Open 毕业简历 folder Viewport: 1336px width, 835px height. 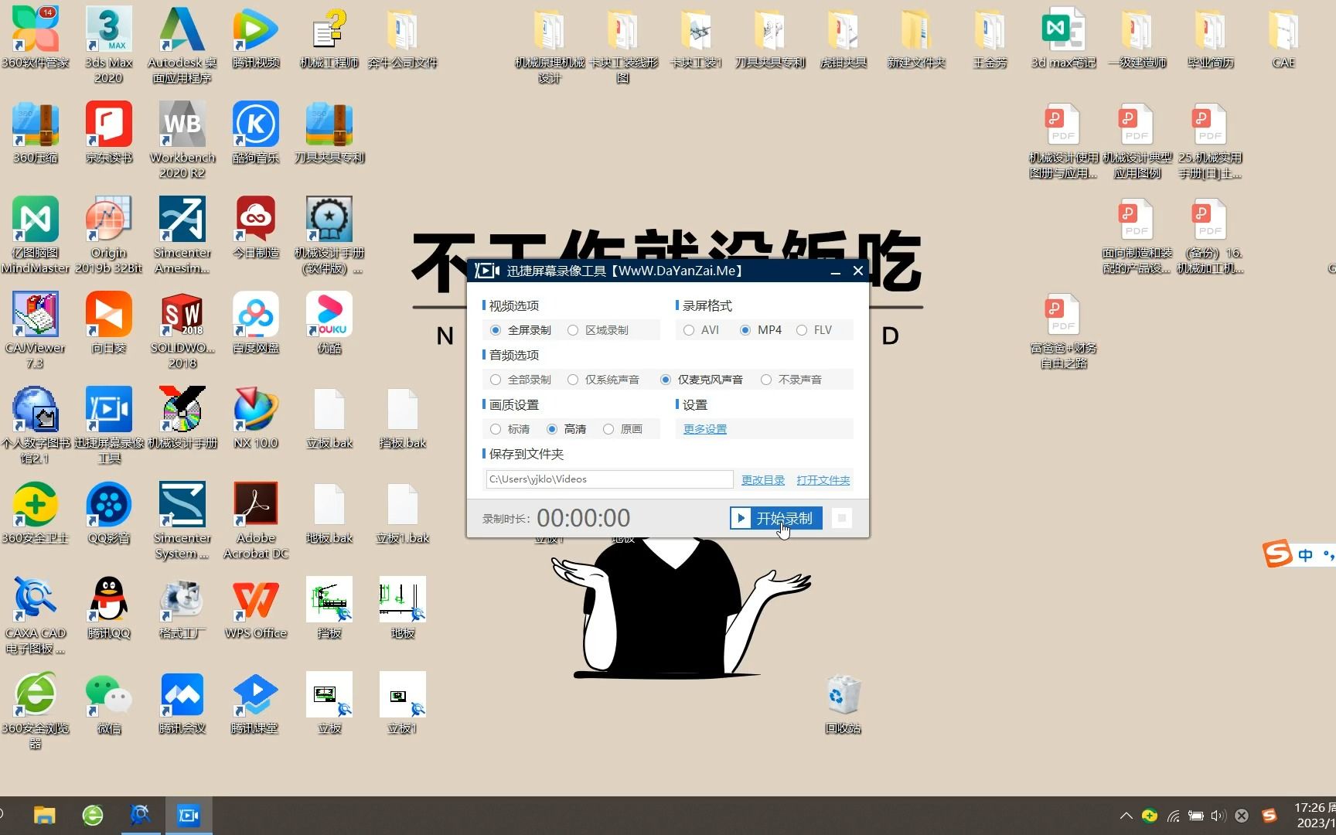pyautogui.click(x=1211, y=37)
